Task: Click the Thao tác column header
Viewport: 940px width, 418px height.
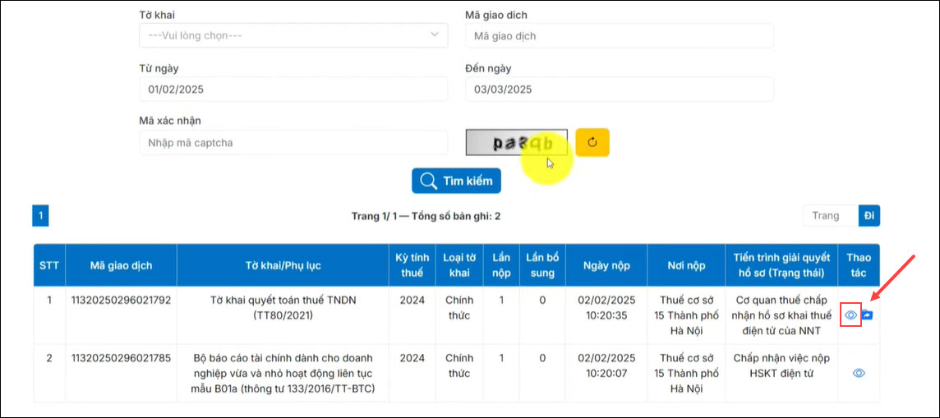Action: pos(858,265)
